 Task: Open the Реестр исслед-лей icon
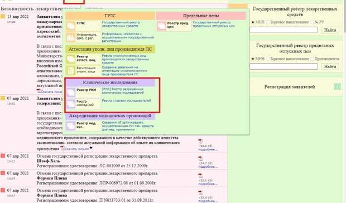(x=71, y=104)
